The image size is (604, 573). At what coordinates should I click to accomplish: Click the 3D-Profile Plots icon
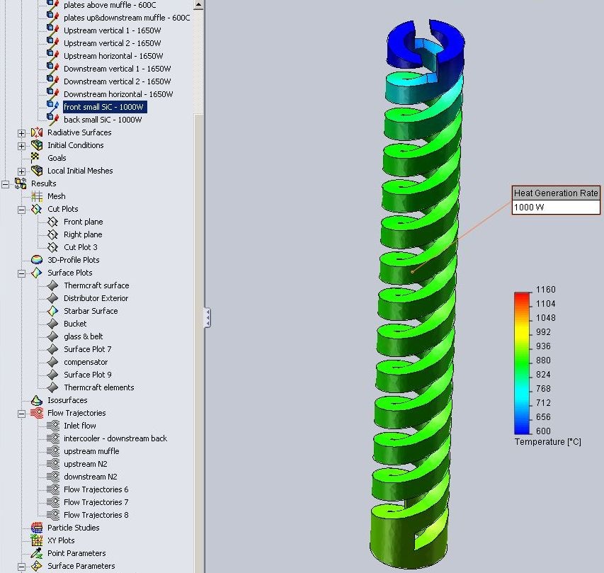[37, 260]
